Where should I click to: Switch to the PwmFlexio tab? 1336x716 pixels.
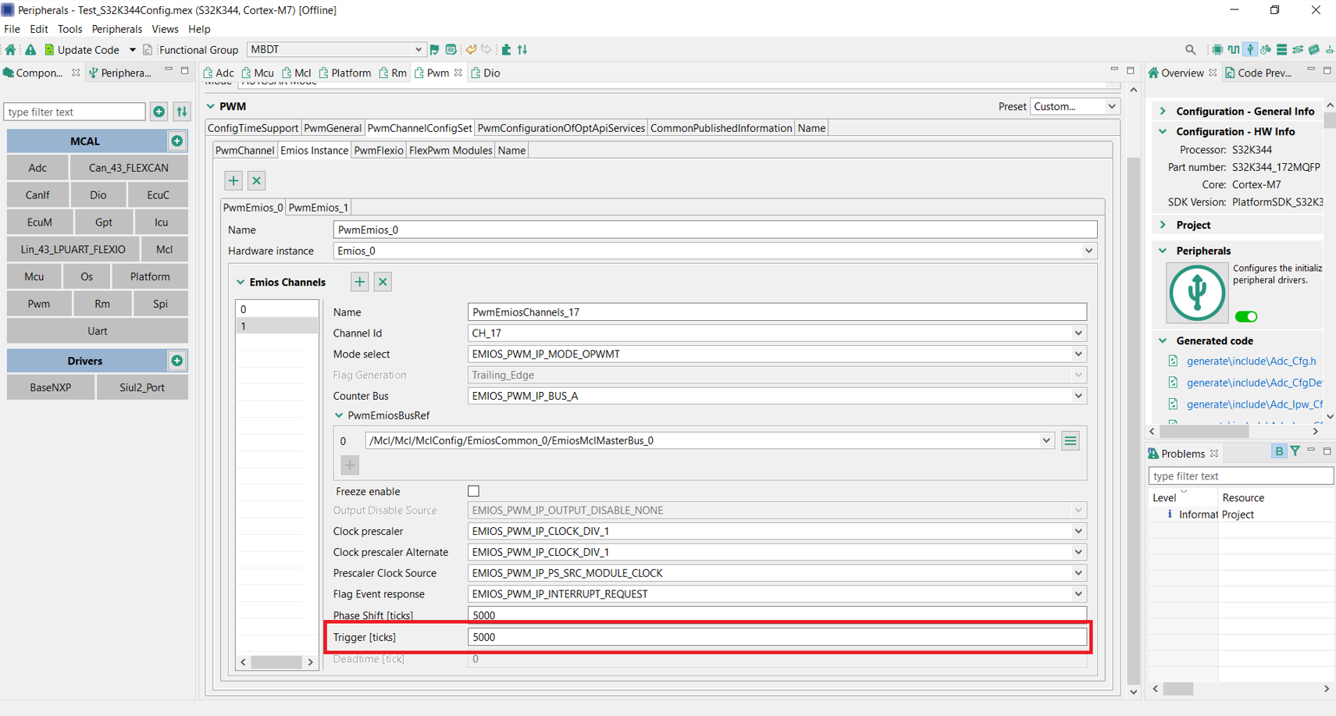(379, 150)
